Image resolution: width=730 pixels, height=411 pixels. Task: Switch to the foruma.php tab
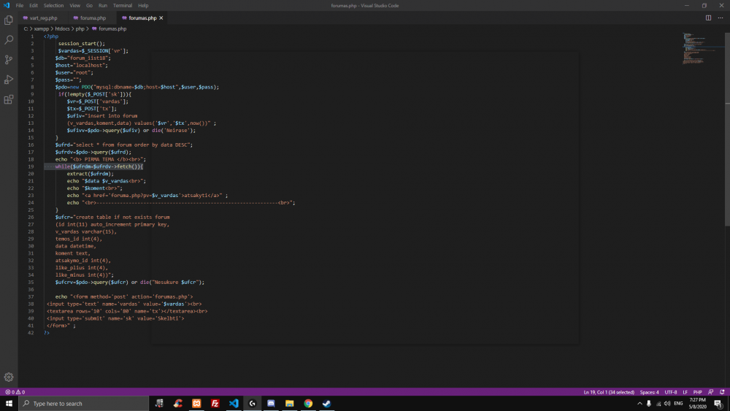click(x=93, y=18)
